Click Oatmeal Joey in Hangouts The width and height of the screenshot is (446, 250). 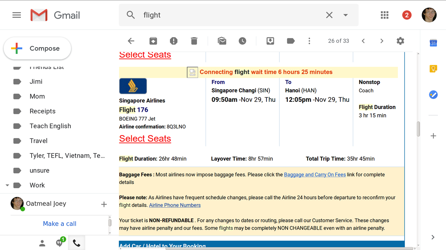click(x=46, y=204)
